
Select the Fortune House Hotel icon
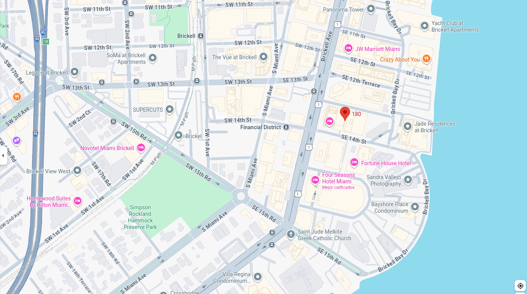[354, 162]
